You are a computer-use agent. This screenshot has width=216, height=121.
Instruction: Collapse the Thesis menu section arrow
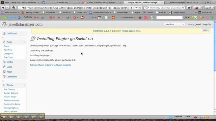tap(24, 85)
